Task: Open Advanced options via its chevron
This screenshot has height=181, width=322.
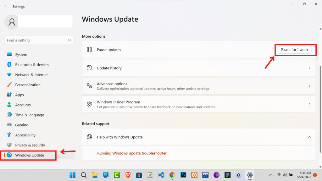Action: pyautogui.click(x=310, y=86)
